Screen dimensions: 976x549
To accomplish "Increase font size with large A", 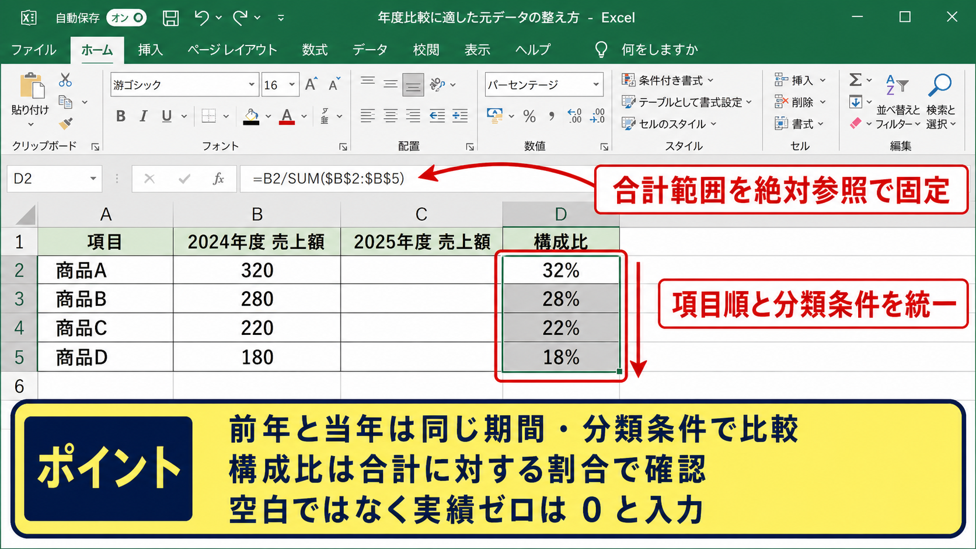I will pos(311,85).
